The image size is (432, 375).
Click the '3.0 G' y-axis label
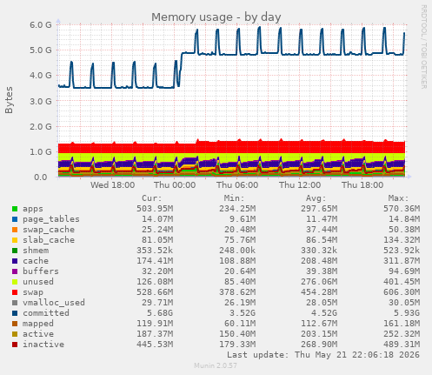click(41, 102)
